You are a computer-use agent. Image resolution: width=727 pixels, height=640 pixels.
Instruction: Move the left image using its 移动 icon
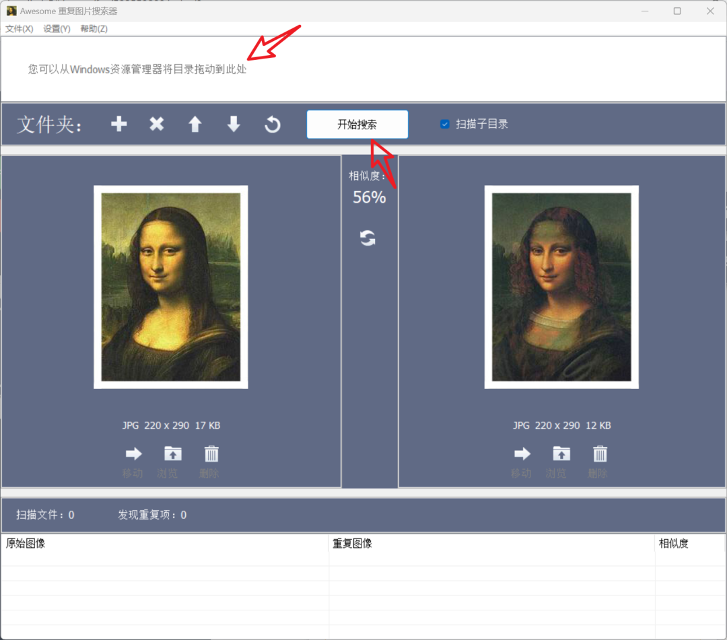point(133,453)
